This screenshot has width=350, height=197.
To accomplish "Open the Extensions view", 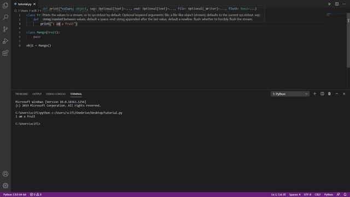I will pyautogui.click(x=5, y=53).
